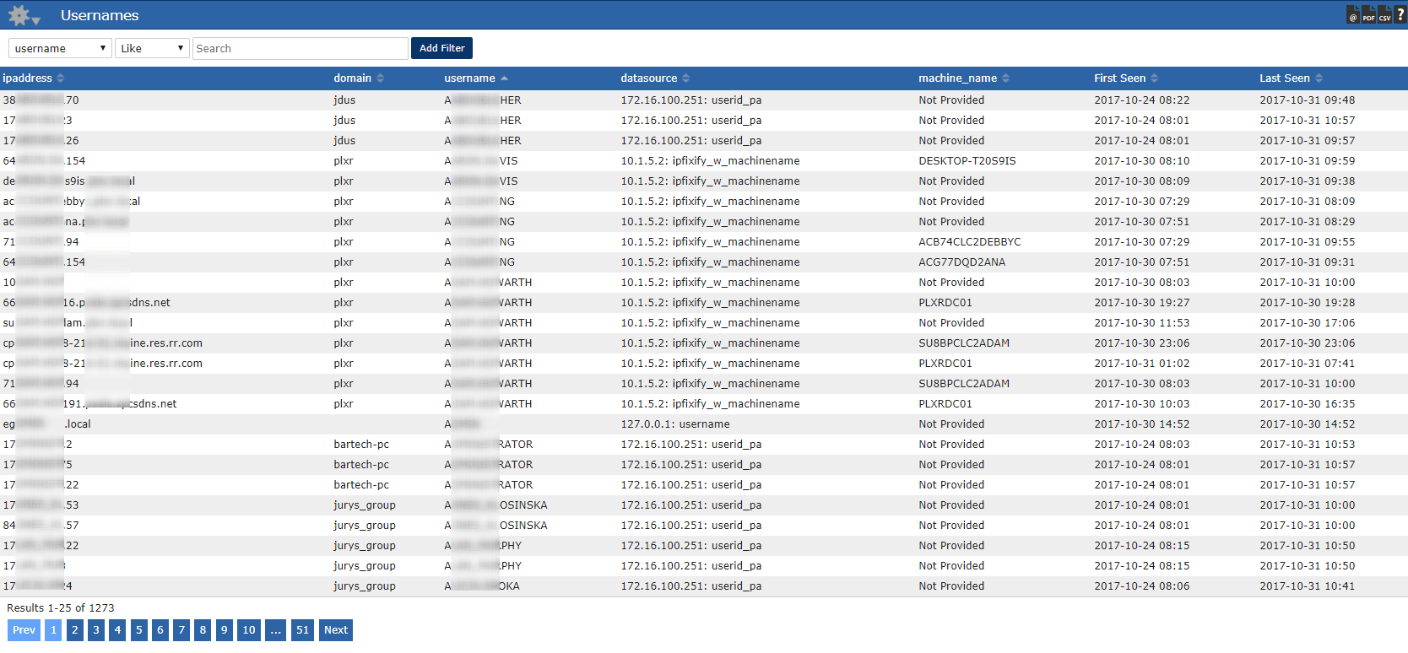The width and height of the screenshot is (1408, 653).
Task: Jump to page 10
Action: [x=249, y=630]
